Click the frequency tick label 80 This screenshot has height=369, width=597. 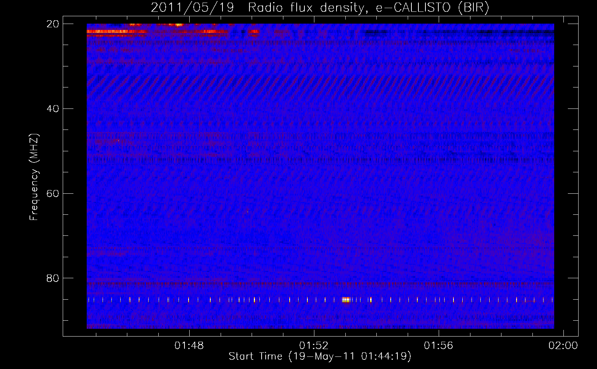tap(52, 278)
